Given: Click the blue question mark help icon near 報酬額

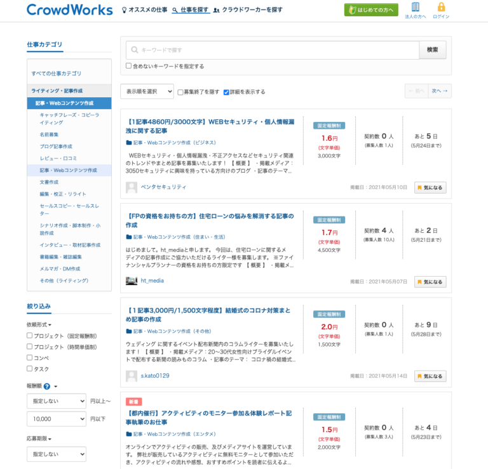Looking at the screenshot, I should tap(46, 386).
